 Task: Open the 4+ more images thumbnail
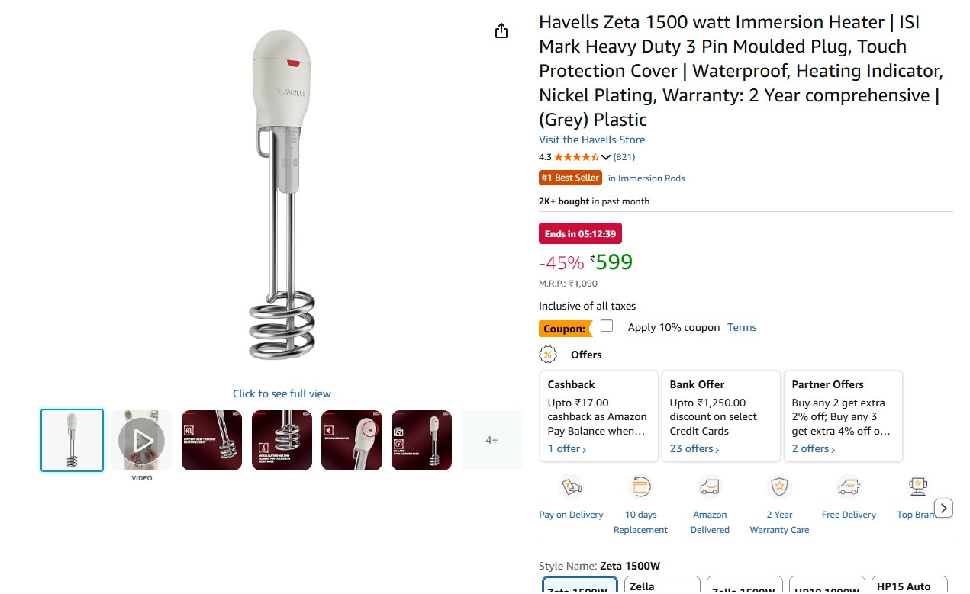[x=491, y=440]
